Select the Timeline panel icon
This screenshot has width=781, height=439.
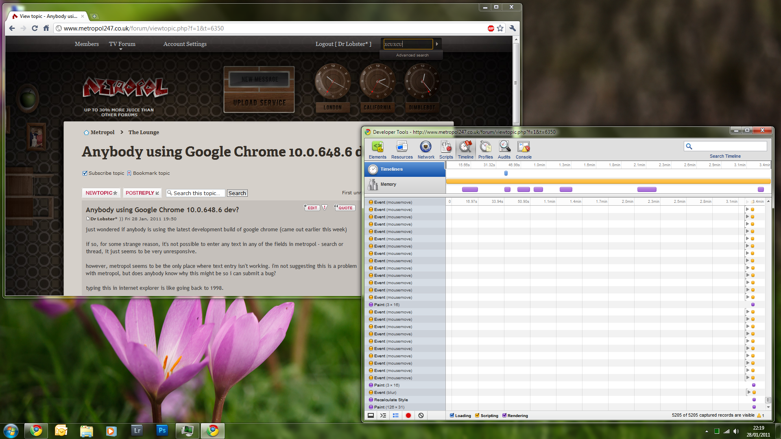[x=466, y=150]
